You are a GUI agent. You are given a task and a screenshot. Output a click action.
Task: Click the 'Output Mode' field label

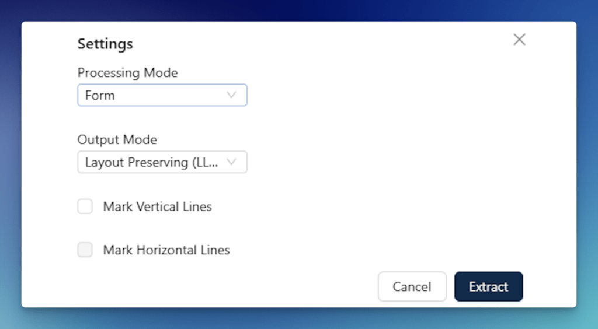tap(117, 140)
